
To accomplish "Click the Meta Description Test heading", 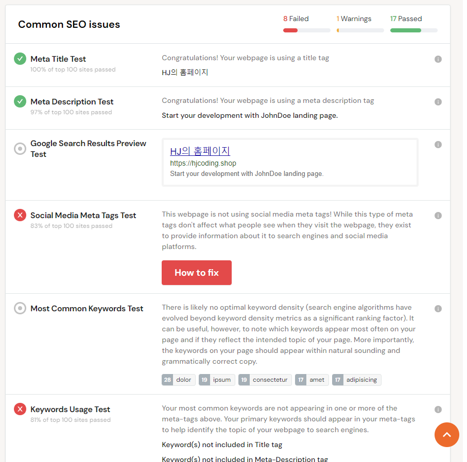I will (72, 102).
